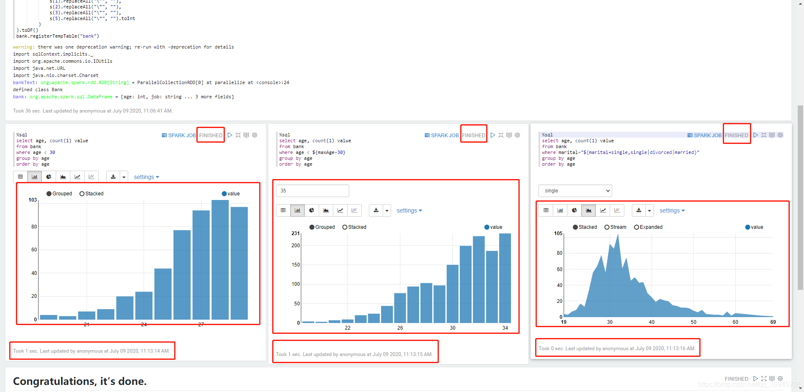This screenshot has width=804, height=392.
Task: Select Stacked mode in marital area chart
Action: (585, 227)
